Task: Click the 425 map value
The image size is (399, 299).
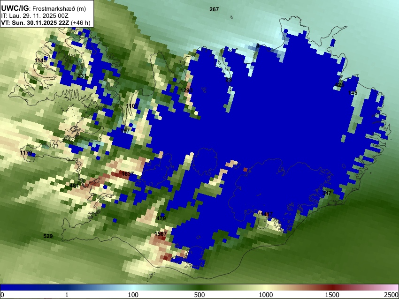Action: 339,85
